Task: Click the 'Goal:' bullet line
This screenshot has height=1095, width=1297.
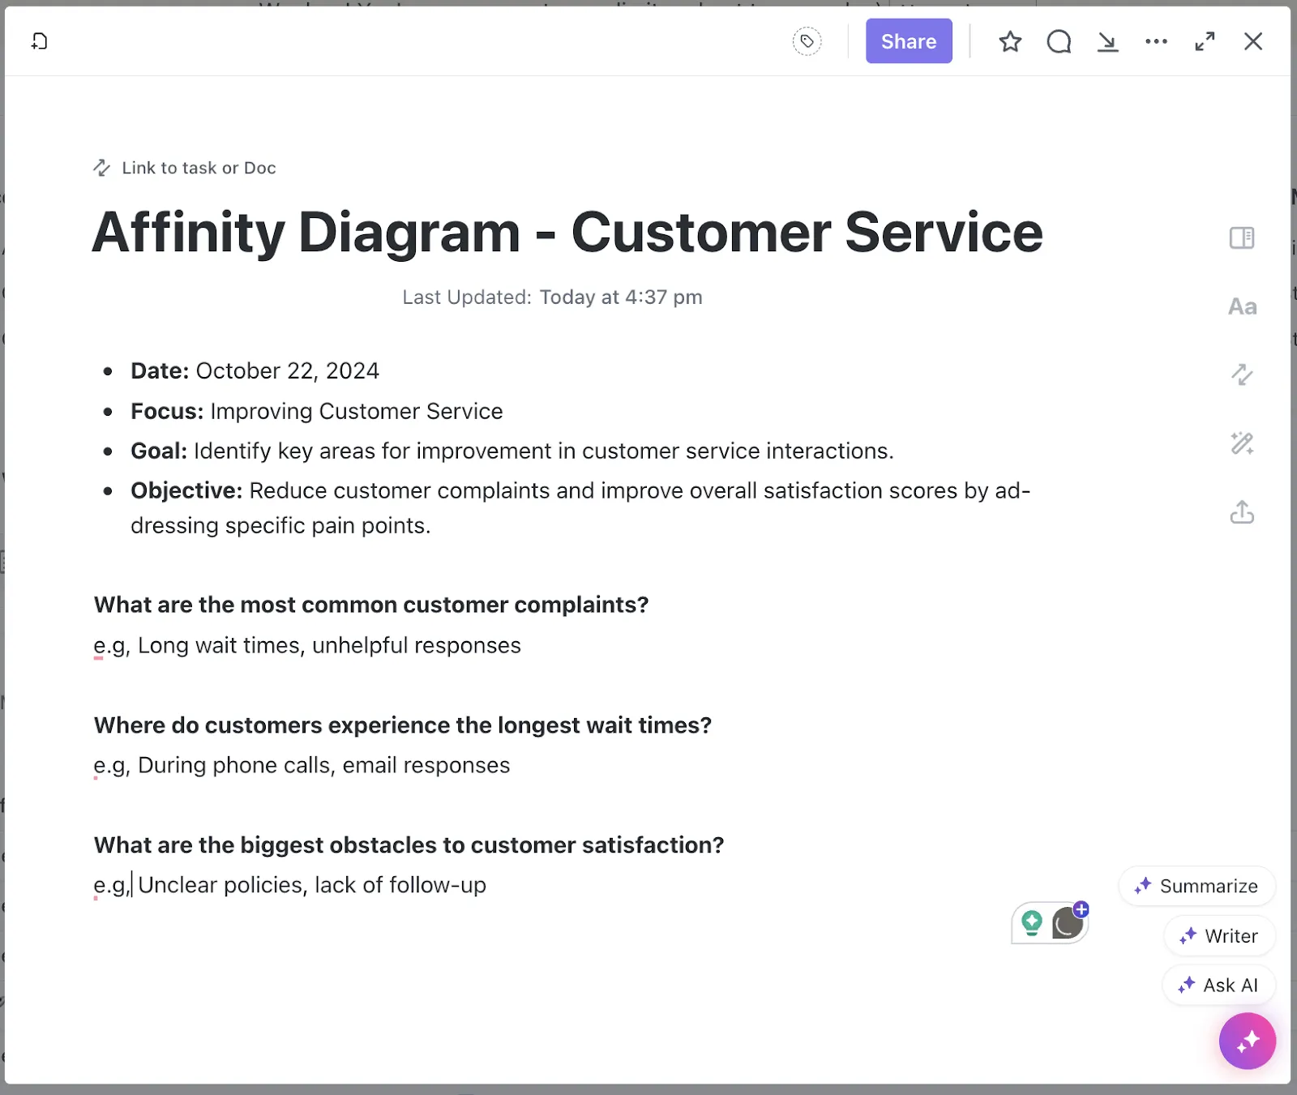Action: point(512,451)
